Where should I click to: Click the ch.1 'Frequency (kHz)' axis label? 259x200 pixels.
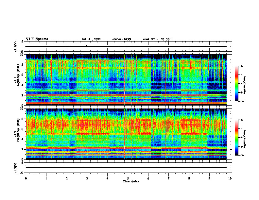(x=18, y=76)
